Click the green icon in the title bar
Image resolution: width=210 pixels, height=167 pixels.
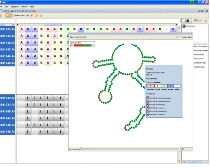192,2
